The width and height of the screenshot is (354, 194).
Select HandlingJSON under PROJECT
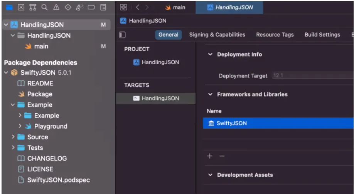[156, 62]
